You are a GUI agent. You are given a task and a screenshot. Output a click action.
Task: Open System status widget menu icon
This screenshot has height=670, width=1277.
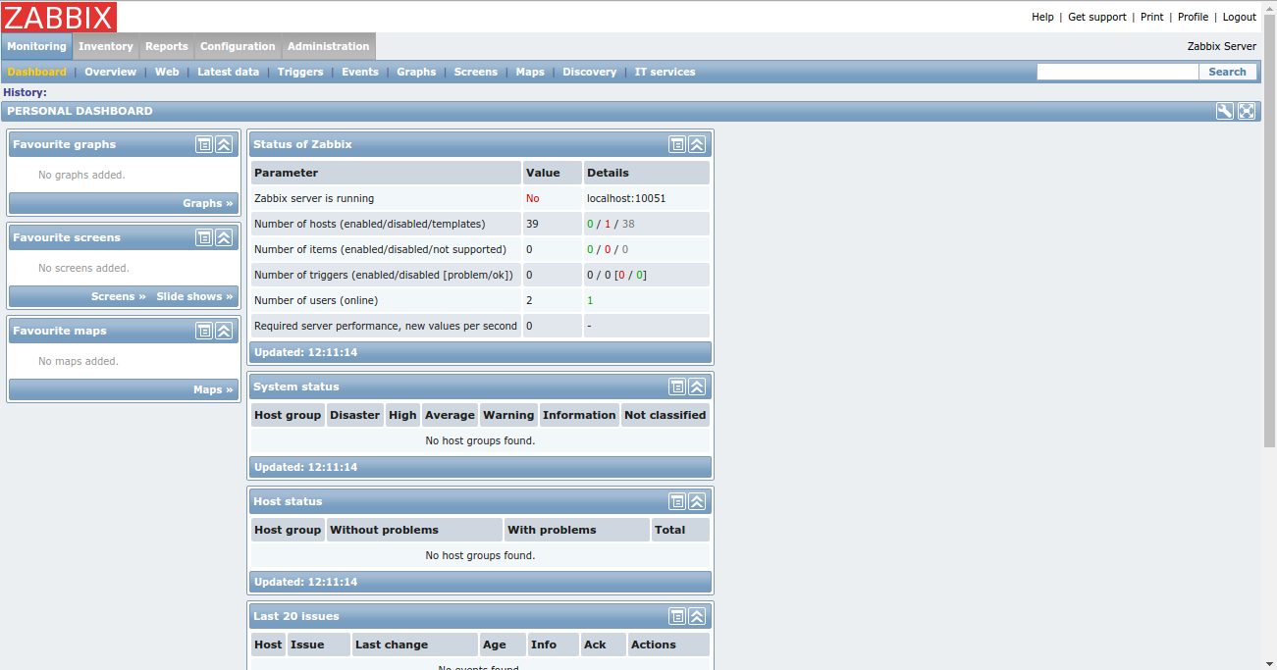(x=677, y=387)
